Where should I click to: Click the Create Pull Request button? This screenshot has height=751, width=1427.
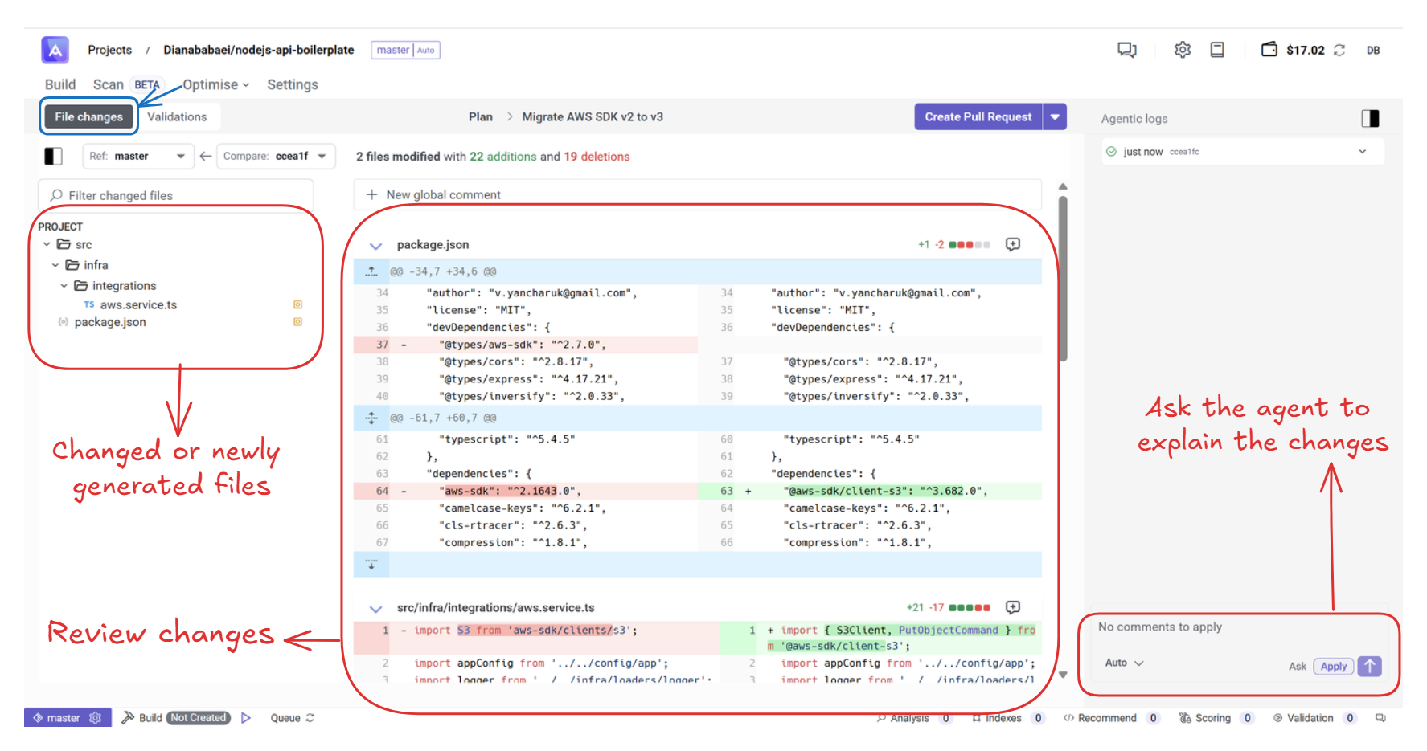point(978,116)
